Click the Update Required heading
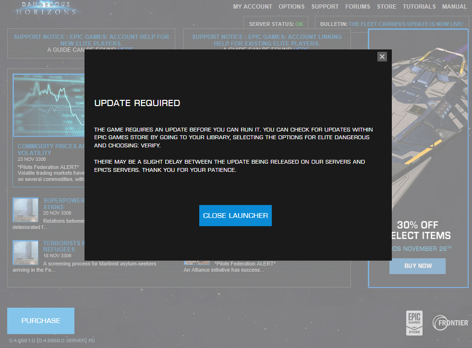472x348 pixels. point(137,103)
